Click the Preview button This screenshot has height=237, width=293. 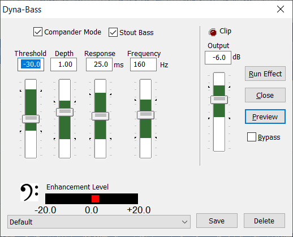pyautogui.click(x=265, y=117)
